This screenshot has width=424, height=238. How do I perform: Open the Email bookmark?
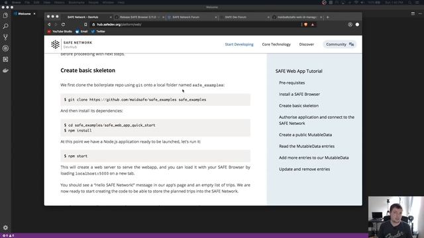point(81,32)
